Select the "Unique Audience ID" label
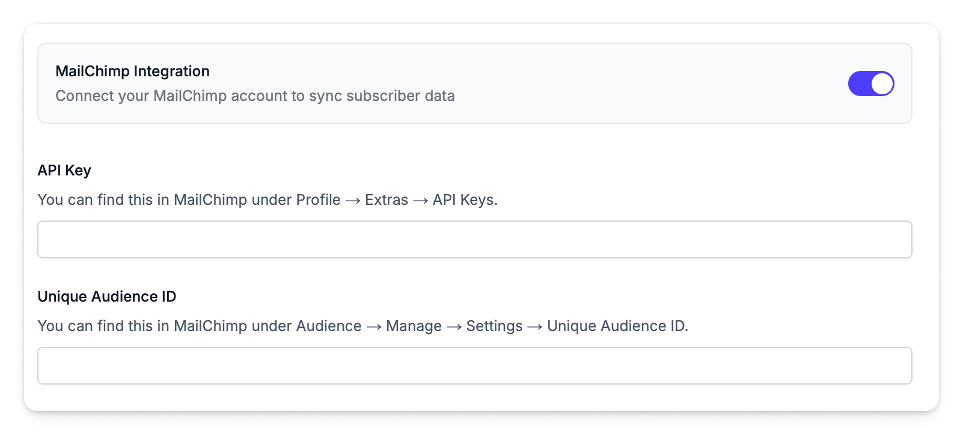 [x=107, y=297]
